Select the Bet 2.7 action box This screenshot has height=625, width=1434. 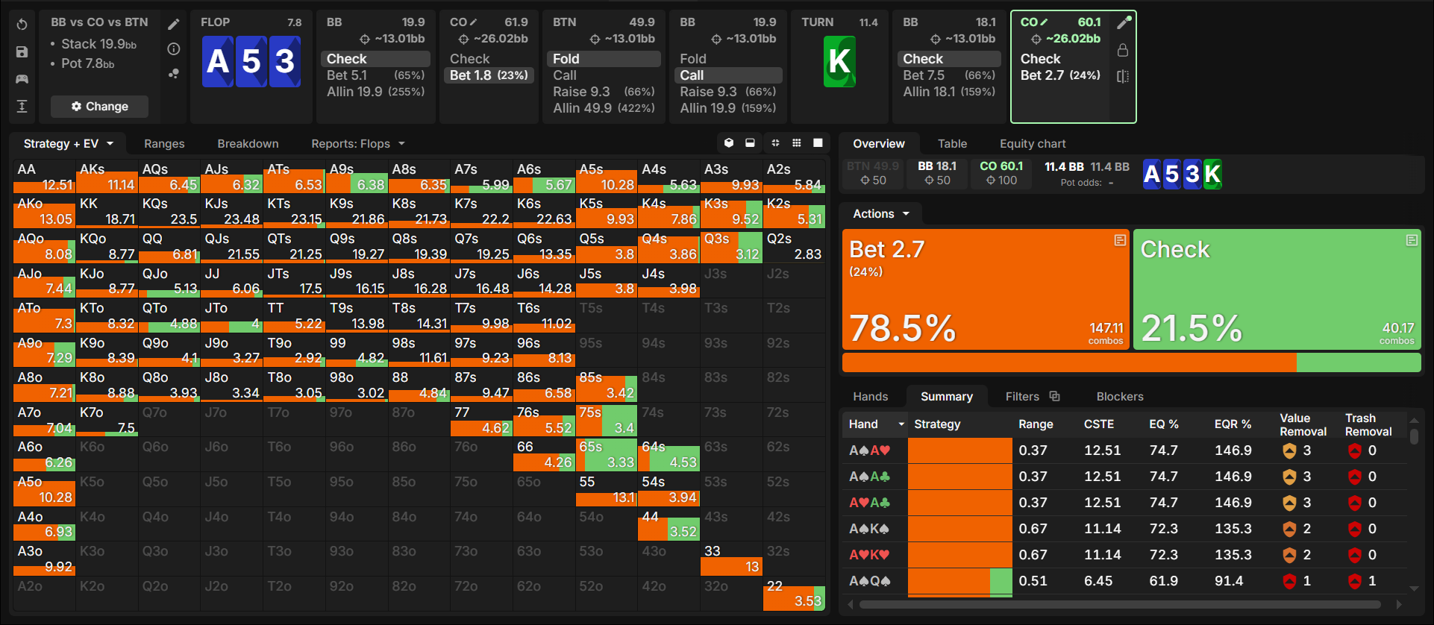[x=986, y=289]
